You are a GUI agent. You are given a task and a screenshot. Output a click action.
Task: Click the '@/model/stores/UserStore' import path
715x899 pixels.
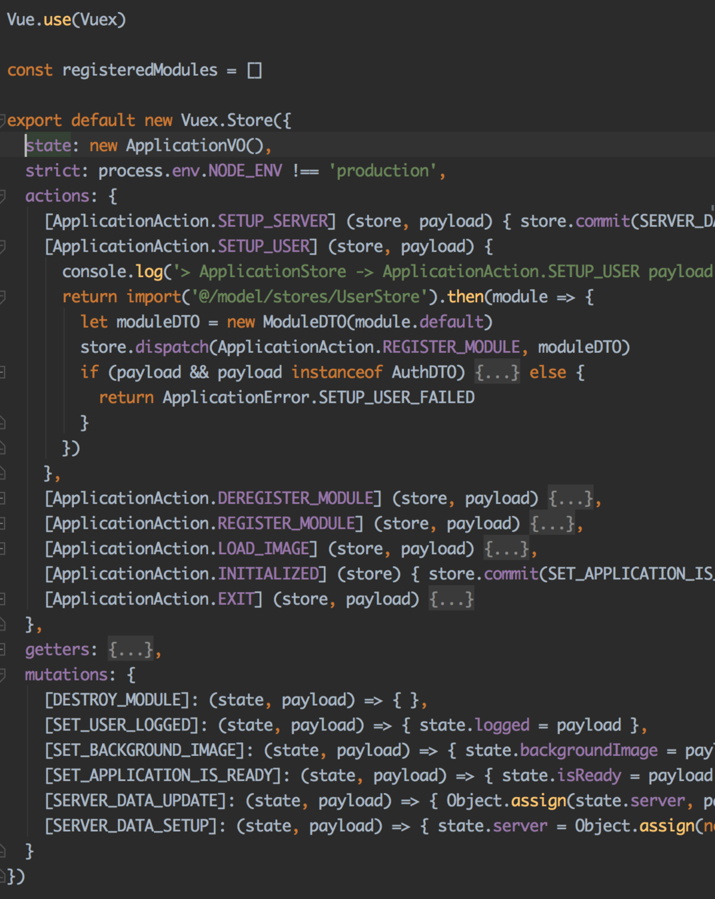tap(310, 297)
